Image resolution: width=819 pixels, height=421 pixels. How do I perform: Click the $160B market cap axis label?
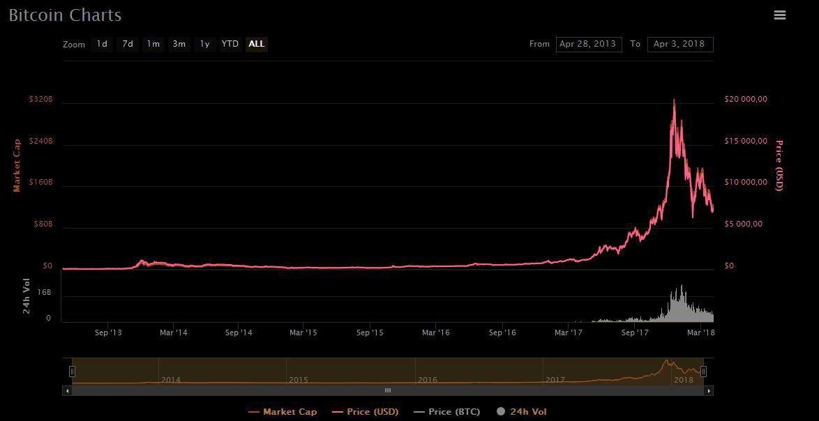tap(40, 183)
